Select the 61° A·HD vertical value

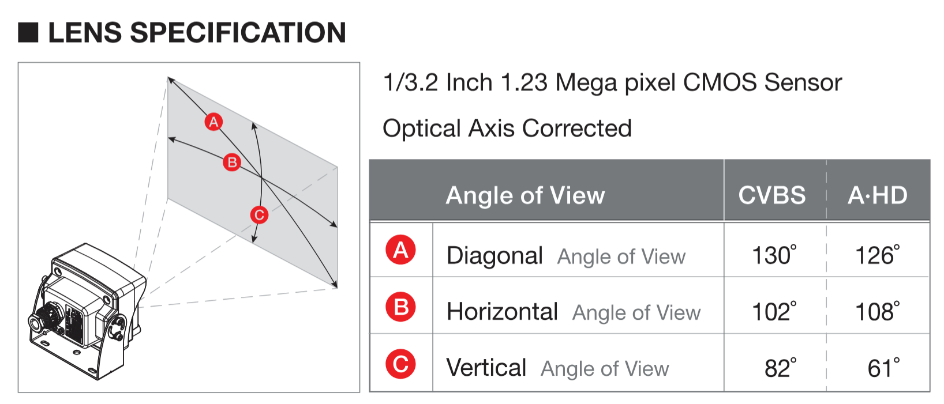point(883,368)
